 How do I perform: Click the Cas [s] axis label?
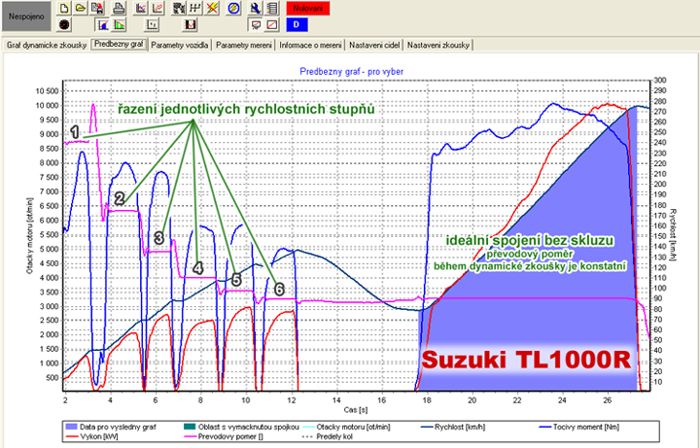pyautogui.click(x=356, y=409)
